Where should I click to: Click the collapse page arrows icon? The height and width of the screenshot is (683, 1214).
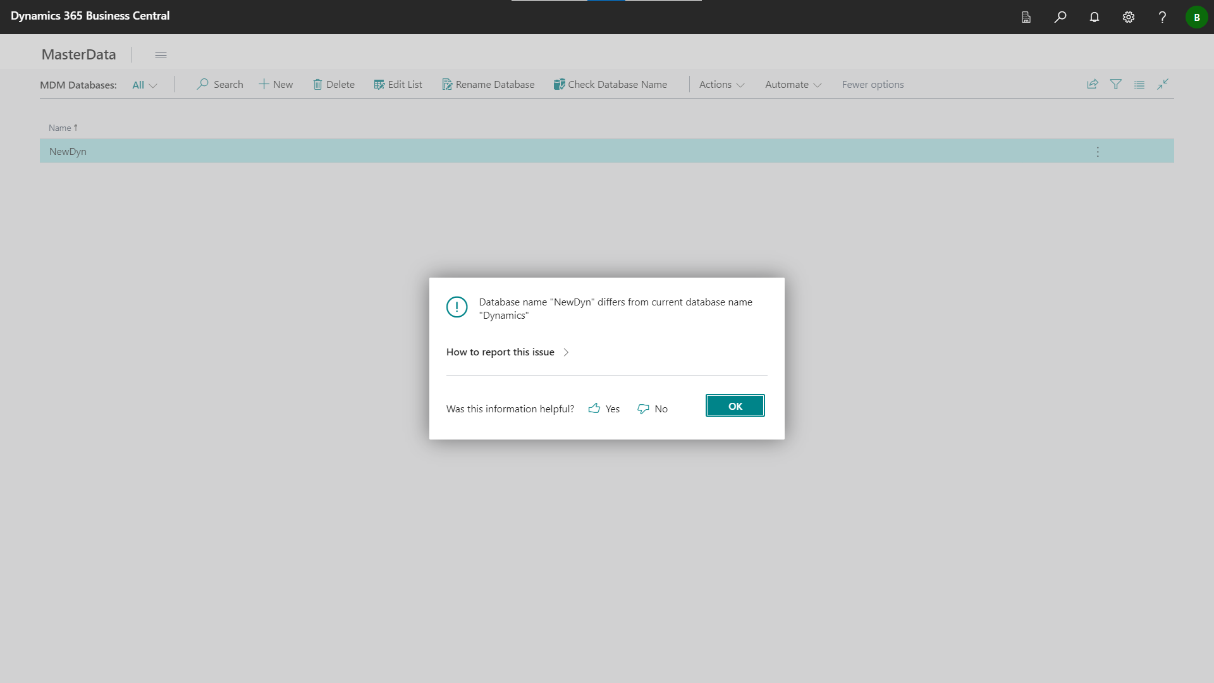tap(1163, 84)
